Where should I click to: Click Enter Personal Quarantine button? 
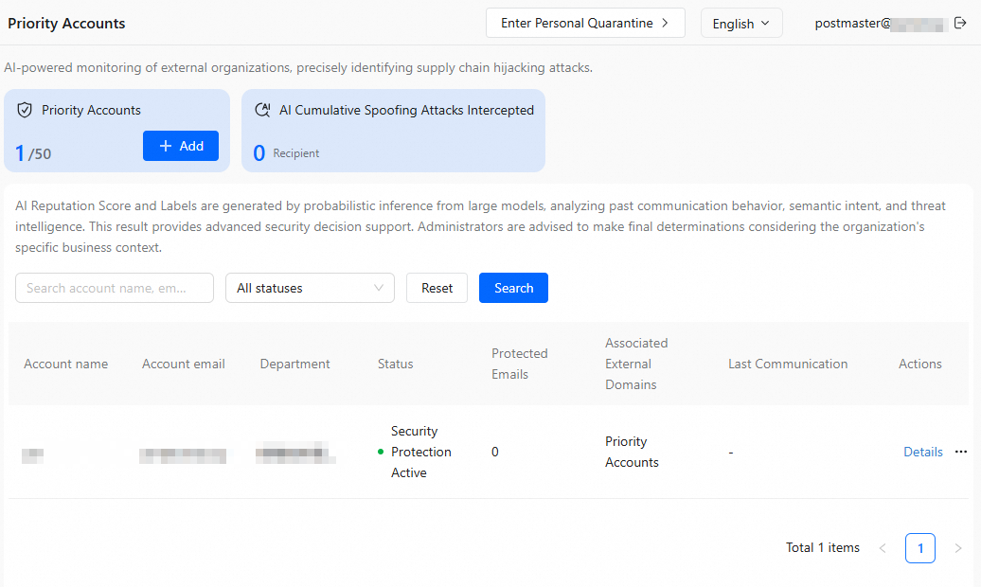click(x=585, y=23)
